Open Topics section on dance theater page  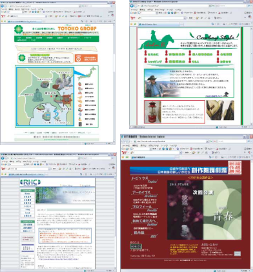(144, 180)
